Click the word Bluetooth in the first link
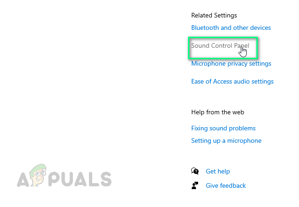299x207 pixels. (x=205, y=28)
